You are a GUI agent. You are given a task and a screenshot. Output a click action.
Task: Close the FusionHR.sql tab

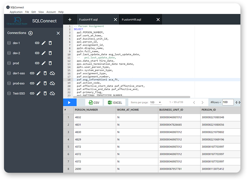click(x=158, y=20)
